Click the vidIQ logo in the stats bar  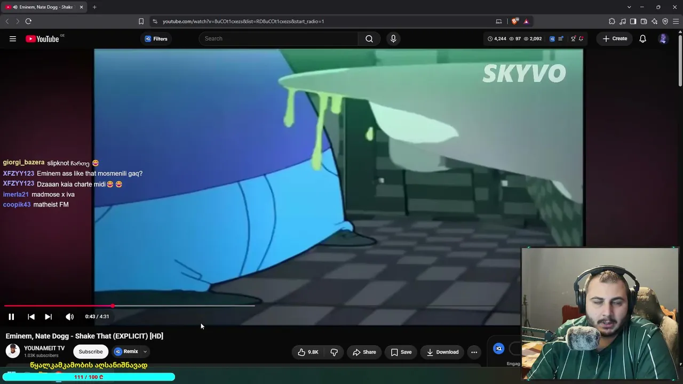coord(552,38)
